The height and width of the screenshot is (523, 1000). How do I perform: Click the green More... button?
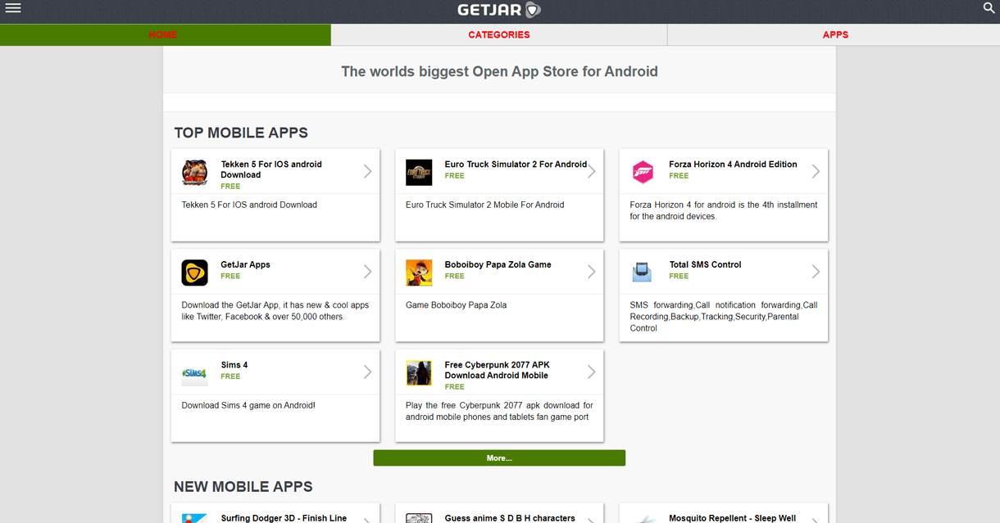[x=499, y=458]
